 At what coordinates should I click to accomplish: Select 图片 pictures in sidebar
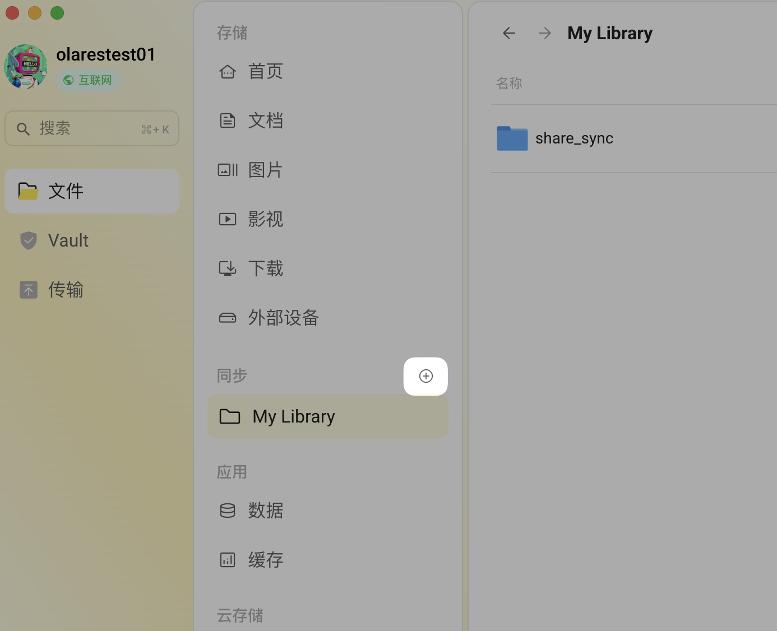click(x=265, y=170)
